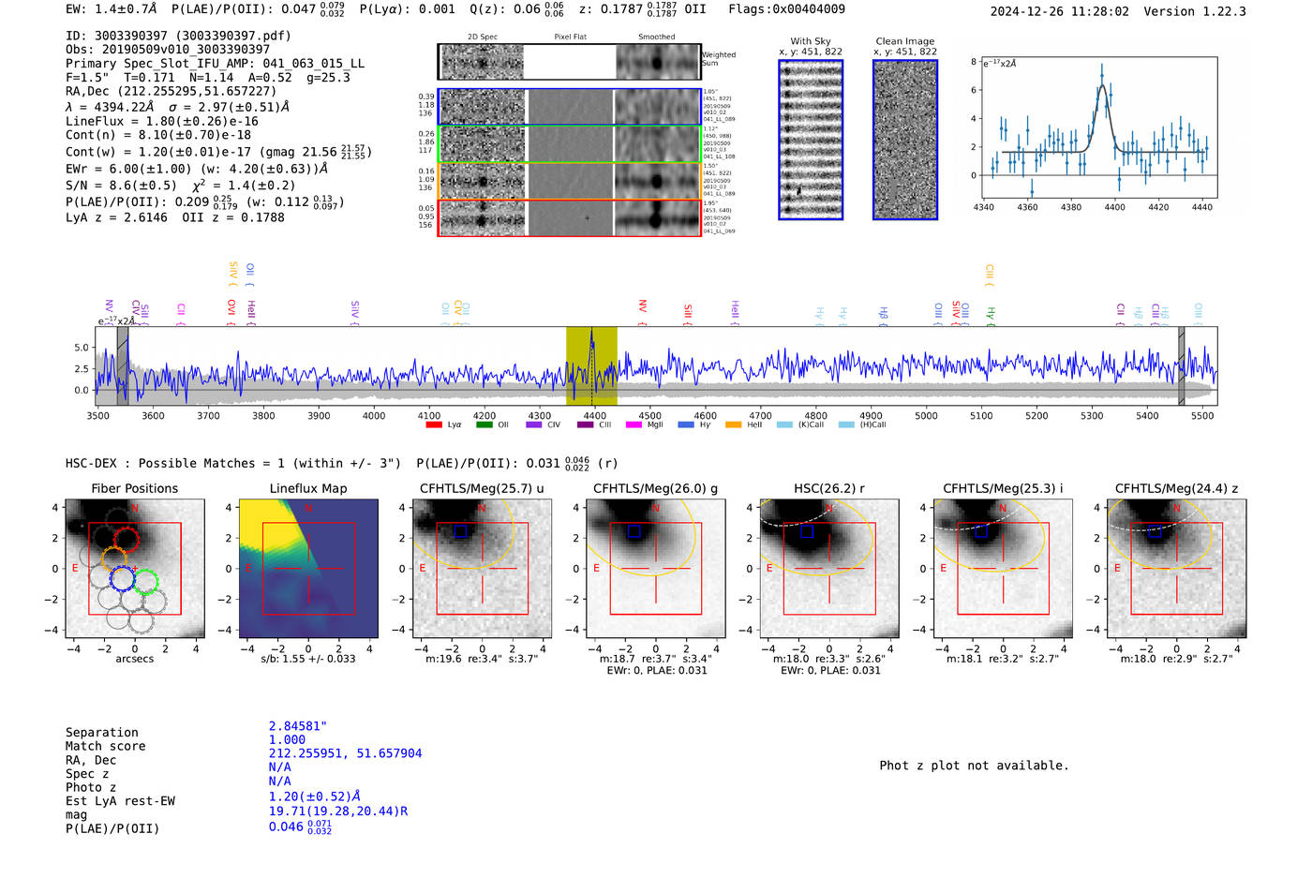Click the weighted sum 2D Spec strip
The image size is (1312, 893).
pyautogui.click(x=481, y=62)
